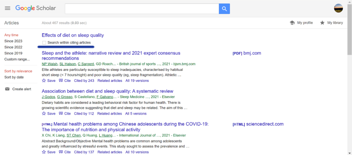This screenshot has width=352, height=155.
Task: Open My library from the header
Action: 331,23
